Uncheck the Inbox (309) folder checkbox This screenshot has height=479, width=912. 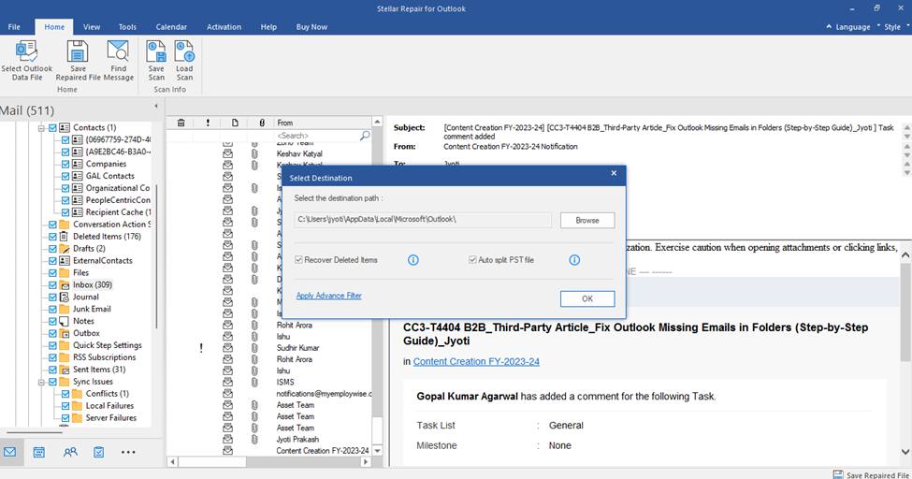pos(53,285)
